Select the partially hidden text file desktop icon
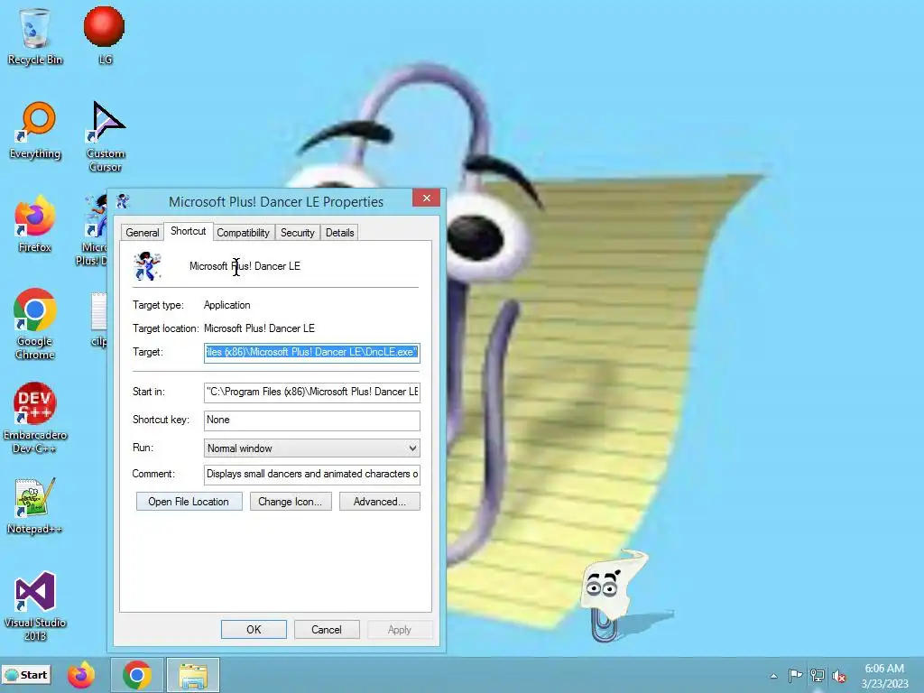Screen dimensions: 924x693 coord(98,319)
